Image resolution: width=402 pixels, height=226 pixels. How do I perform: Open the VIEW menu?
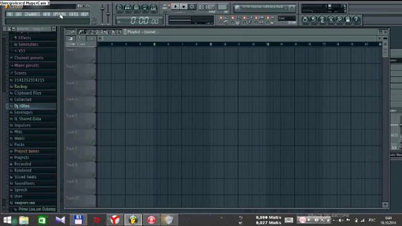point(46,14)
